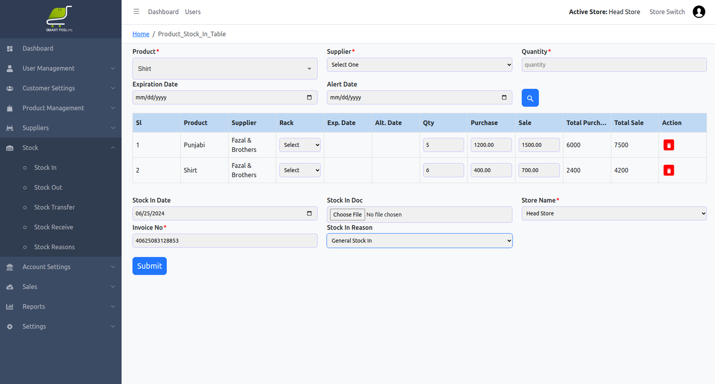Click the Sales sidebar icon
Image resolution: width=715 pixels, height=384 pixels.
[10, 287]
